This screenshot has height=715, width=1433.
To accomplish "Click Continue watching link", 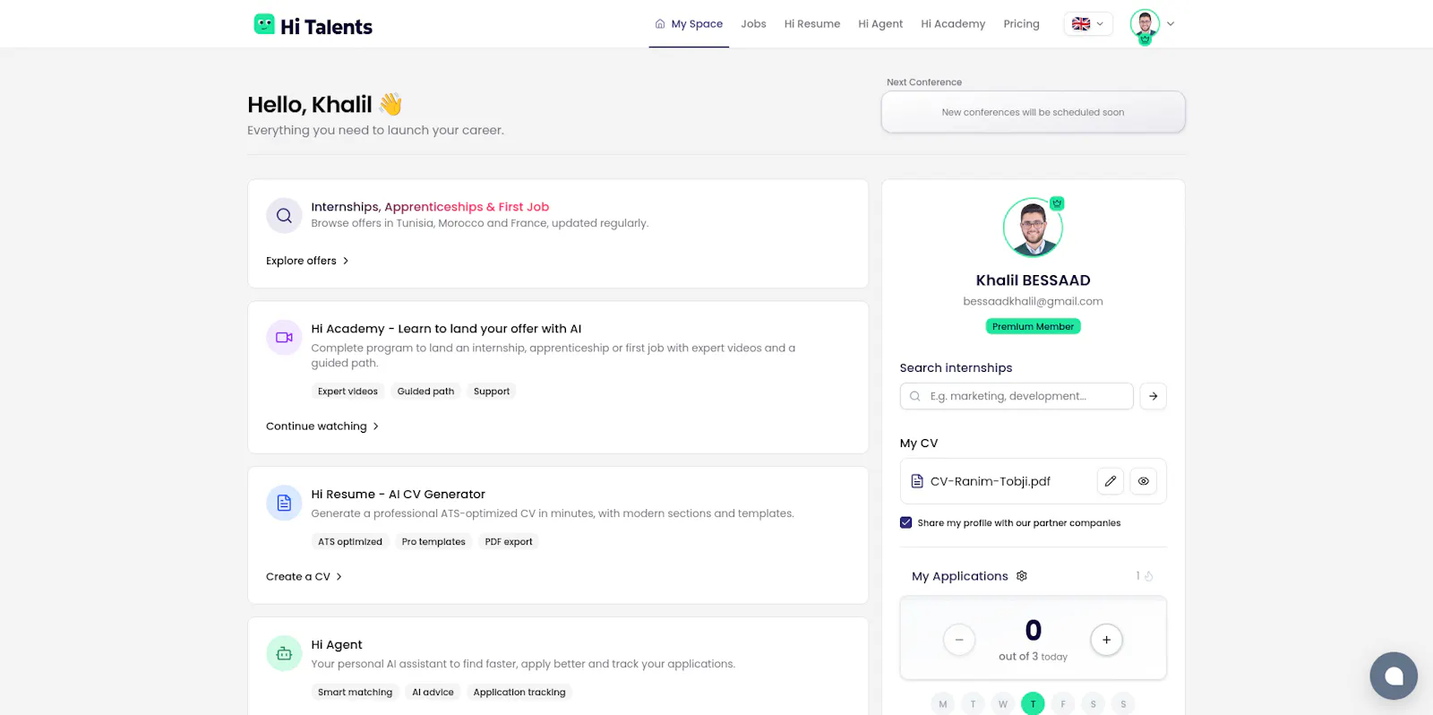I will point(316,426).
